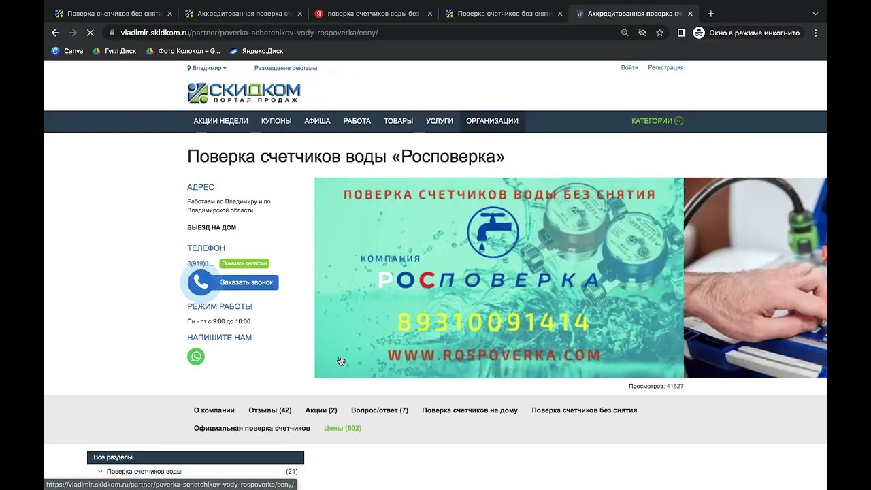Image resolution: width=871 pixels, height=490 pixels.
Task: Click the site info icon in address bar
Action: 111,33
